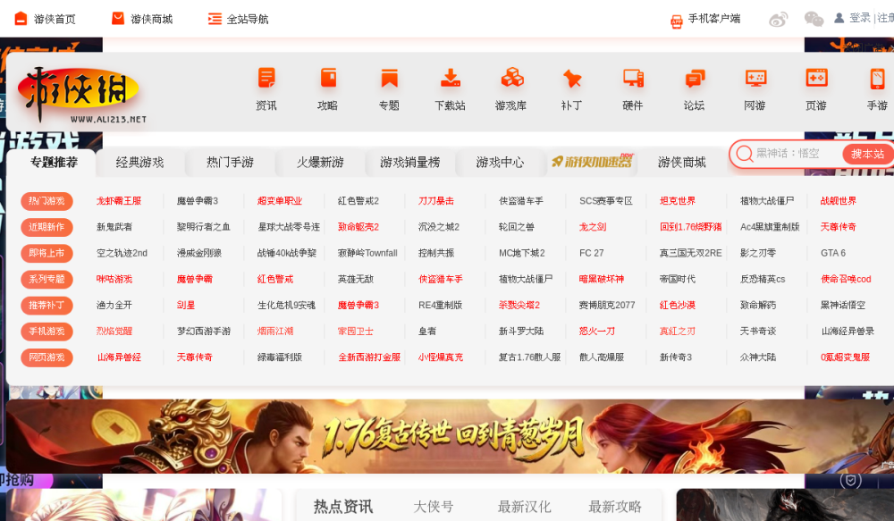The height and width of the screenshot is (521, 894).
Task: Go to the 下载站 download icon
Action: click(451, 78)
